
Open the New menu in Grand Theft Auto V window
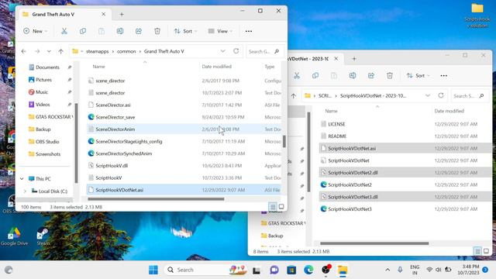click(35, 31)
